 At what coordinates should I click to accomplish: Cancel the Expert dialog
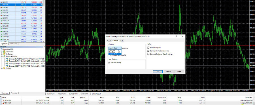pyautogui.click(x=168, y=72)
